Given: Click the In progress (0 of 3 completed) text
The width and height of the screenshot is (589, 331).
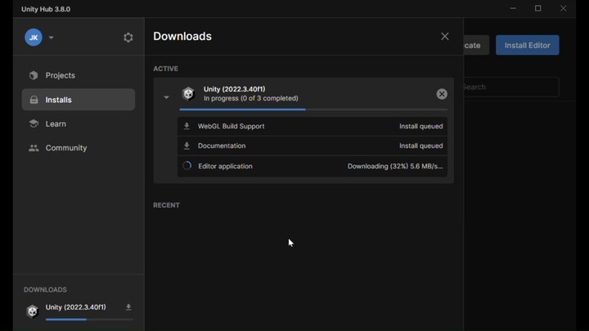Looking at the screenshot, I should coord(251,98).
